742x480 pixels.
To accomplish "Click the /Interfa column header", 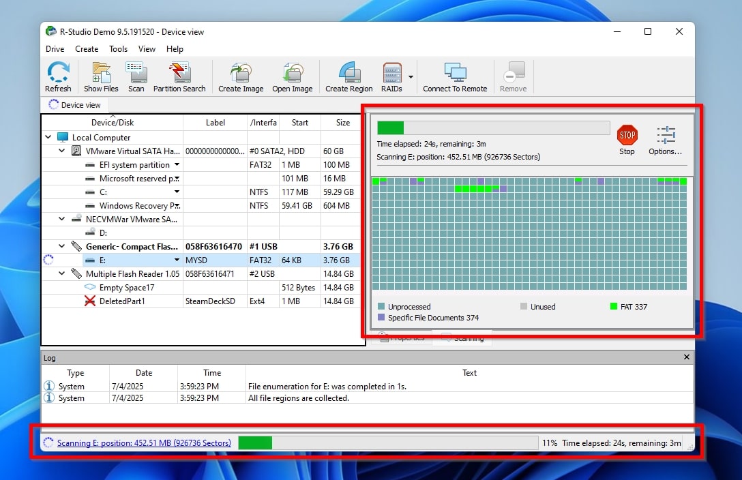I will pyautogui.click(x=263, y=123).
